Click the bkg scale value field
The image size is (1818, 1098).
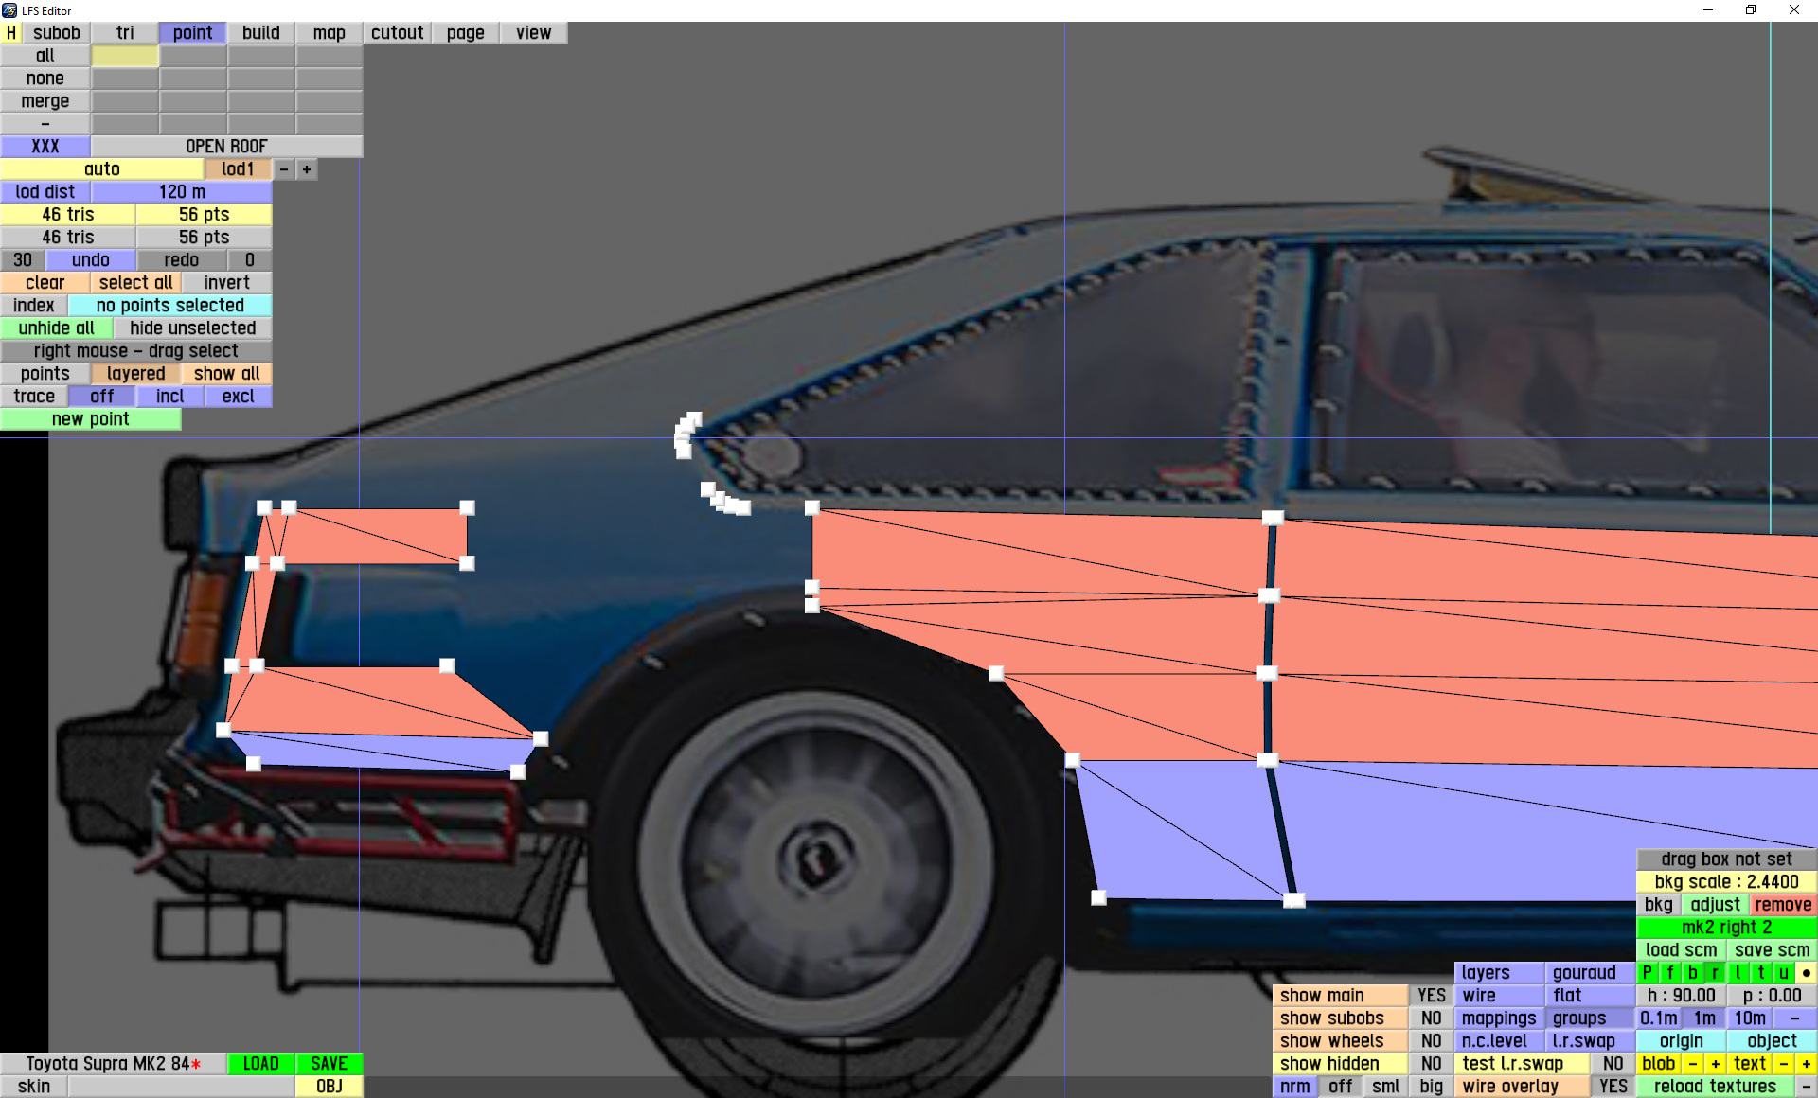(1726, 881)
